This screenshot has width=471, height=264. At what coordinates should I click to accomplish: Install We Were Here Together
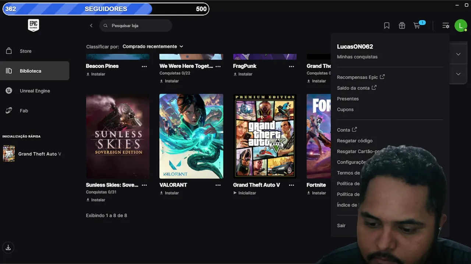coord(169,81)
